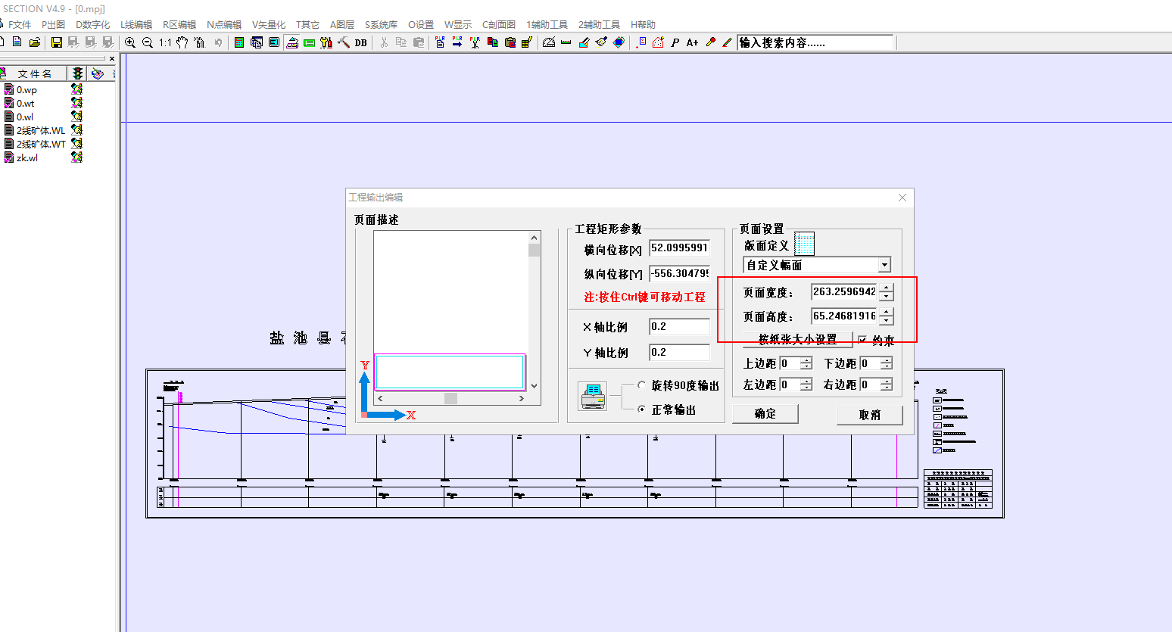
Task: Select the rotate 90 degrees output radio
Action: click(641, 385)
